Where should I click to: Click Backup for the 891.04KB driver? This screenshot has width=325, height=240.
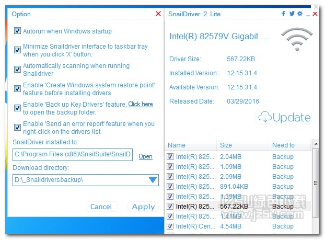pyautogui.click(x=283, y=187)
